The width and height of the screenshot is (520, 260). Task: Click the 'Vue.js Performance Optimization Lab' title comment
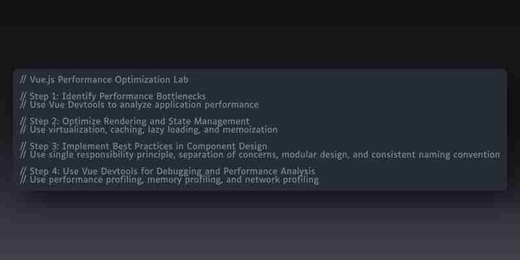(x=105, y=80)
